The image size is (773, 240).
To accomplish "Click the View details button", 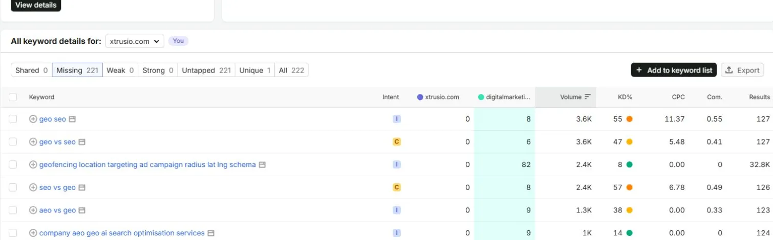I will tap(36, 5).
